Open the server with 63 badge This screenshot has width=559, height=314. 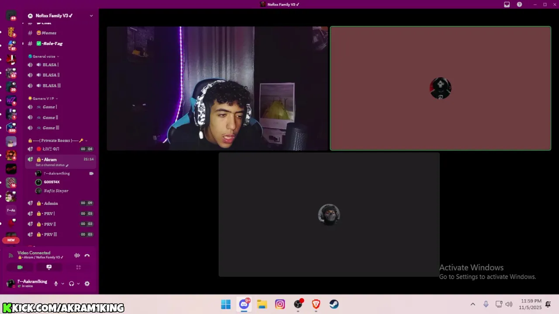tap(11, 16)
